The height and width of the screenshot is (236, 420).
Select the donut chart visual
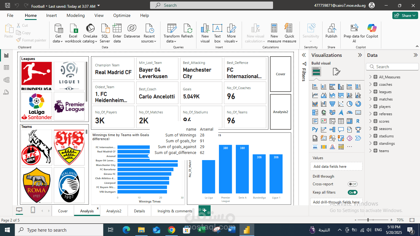[x=358, y=104]
